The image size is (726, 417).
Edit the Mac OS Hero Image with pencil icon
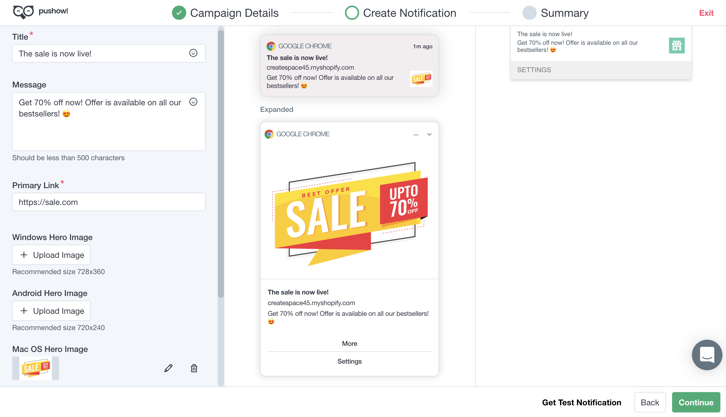(168, 368)
